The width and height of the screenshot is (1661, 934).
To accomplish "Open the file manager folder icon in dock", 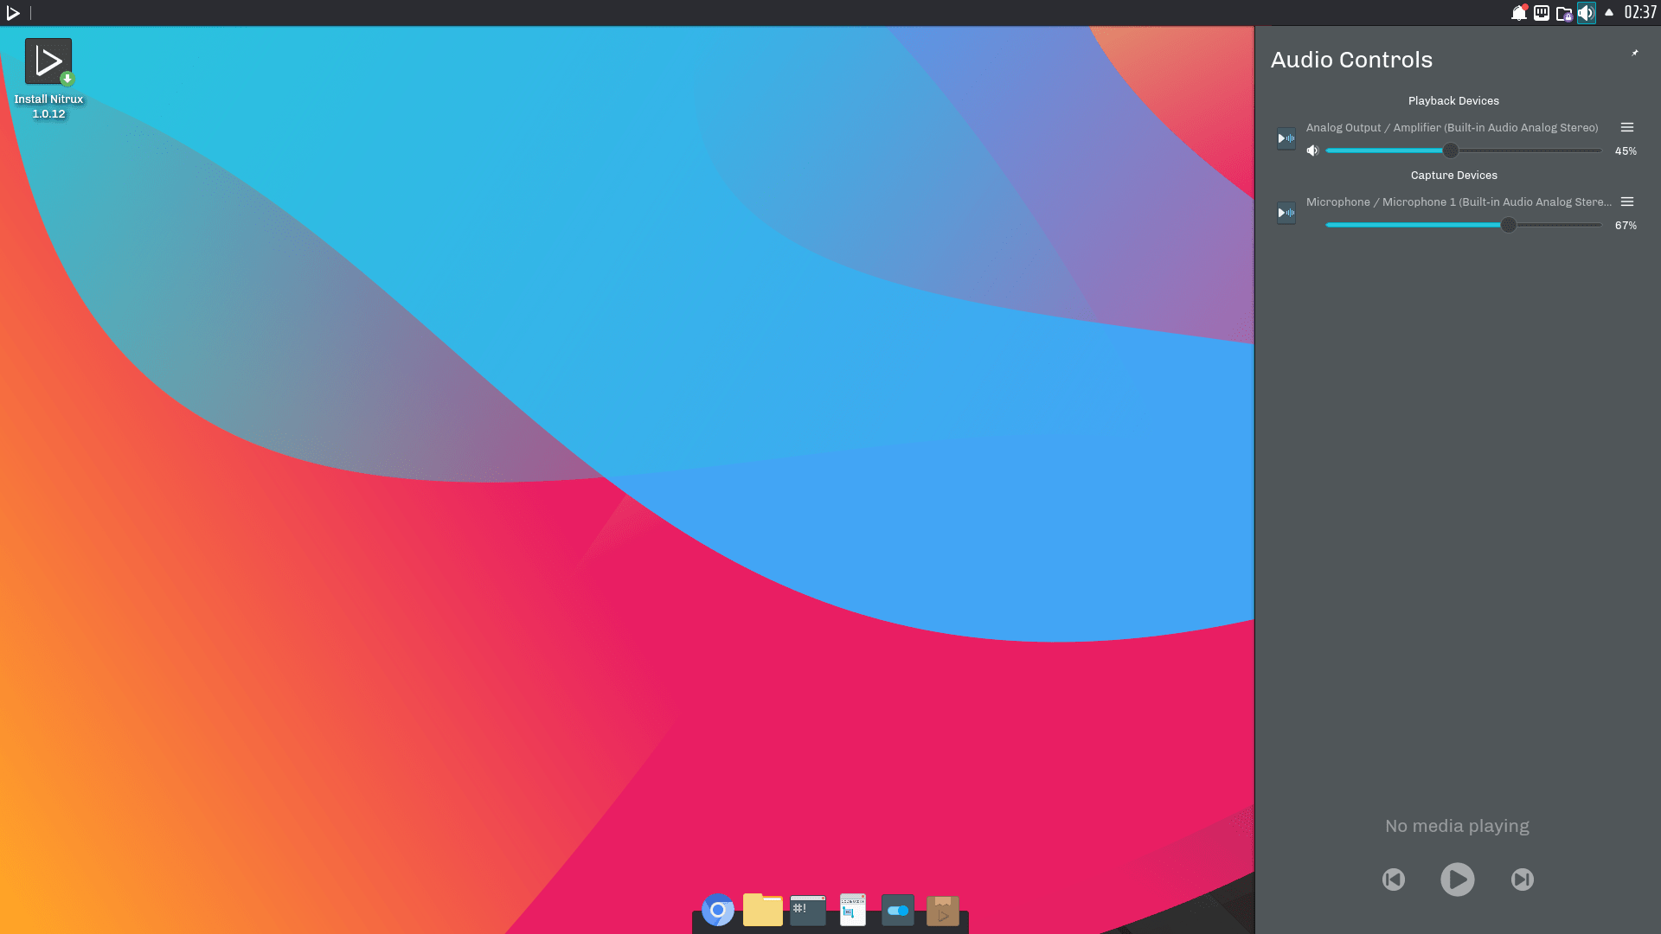I will coord(762,910).
